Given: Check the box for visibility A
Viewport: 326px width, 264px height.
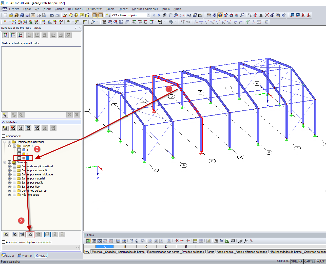Looking at the screenshot, I should click(x=19, y=150).
